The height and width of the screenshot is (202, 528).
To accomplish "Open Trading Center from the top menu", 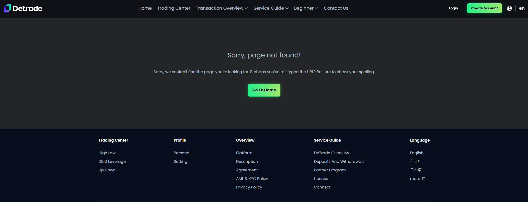I will pos(174,8).
